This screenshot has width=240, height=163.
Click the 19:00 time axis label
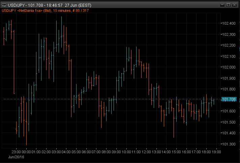tap(216, 152)
